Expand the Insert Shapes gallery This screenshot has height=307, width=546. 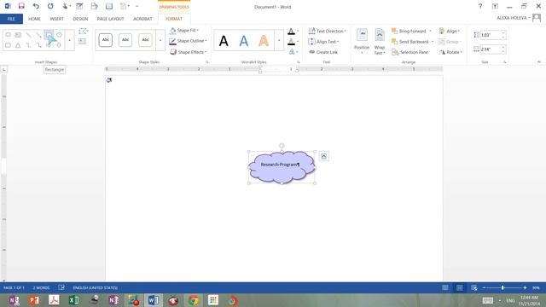click(69, 40)
